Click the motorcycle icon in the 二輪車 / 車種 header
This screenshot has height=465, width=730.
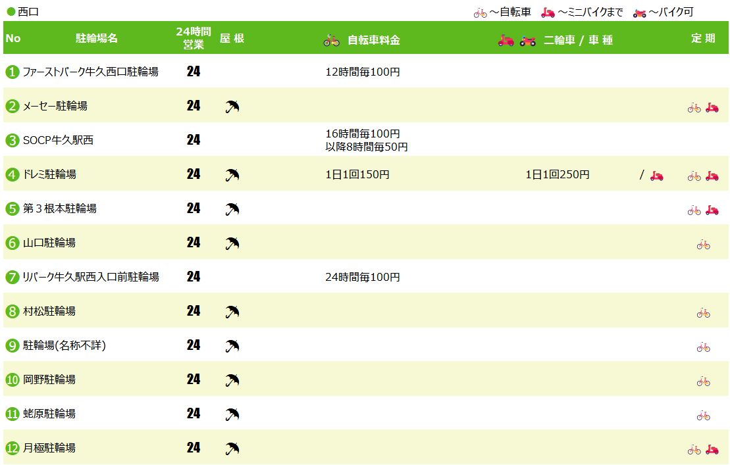(x=527, y=40)
